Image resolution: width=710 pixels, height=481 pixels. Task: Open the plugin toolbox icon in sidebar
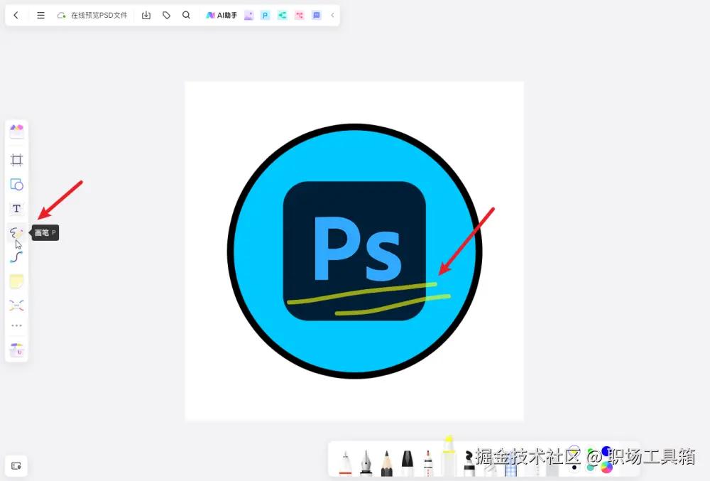point(17,350)
